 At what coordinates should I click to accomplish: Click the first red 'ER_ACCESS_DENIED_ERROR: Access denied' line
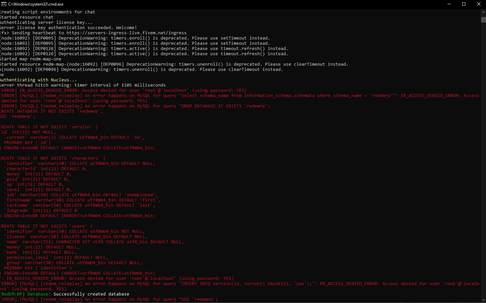(x=123, y=90)
